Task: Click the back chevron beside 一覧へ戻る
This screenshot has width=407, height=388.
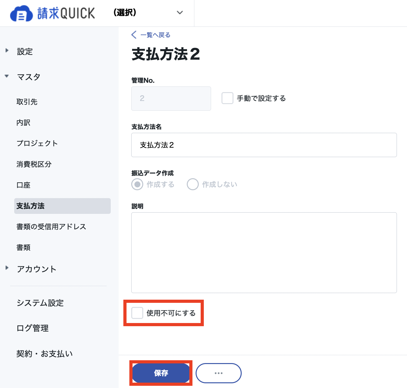Action: pyautogui.click(x=134, y=35)
